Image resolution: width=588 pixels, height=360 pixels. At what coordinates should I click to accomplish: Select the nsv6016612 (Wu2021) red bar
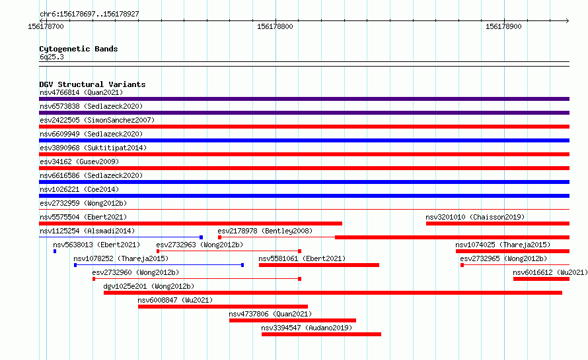click(542, 279)
